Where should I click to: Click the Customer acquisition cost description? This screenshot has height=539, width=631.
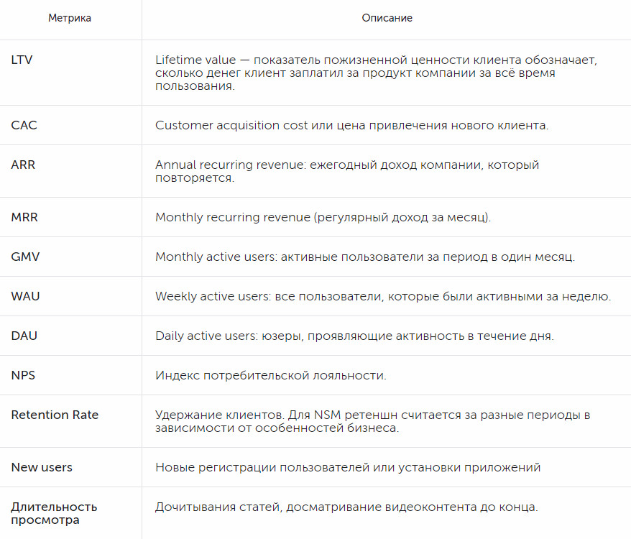tap(351, 125)
